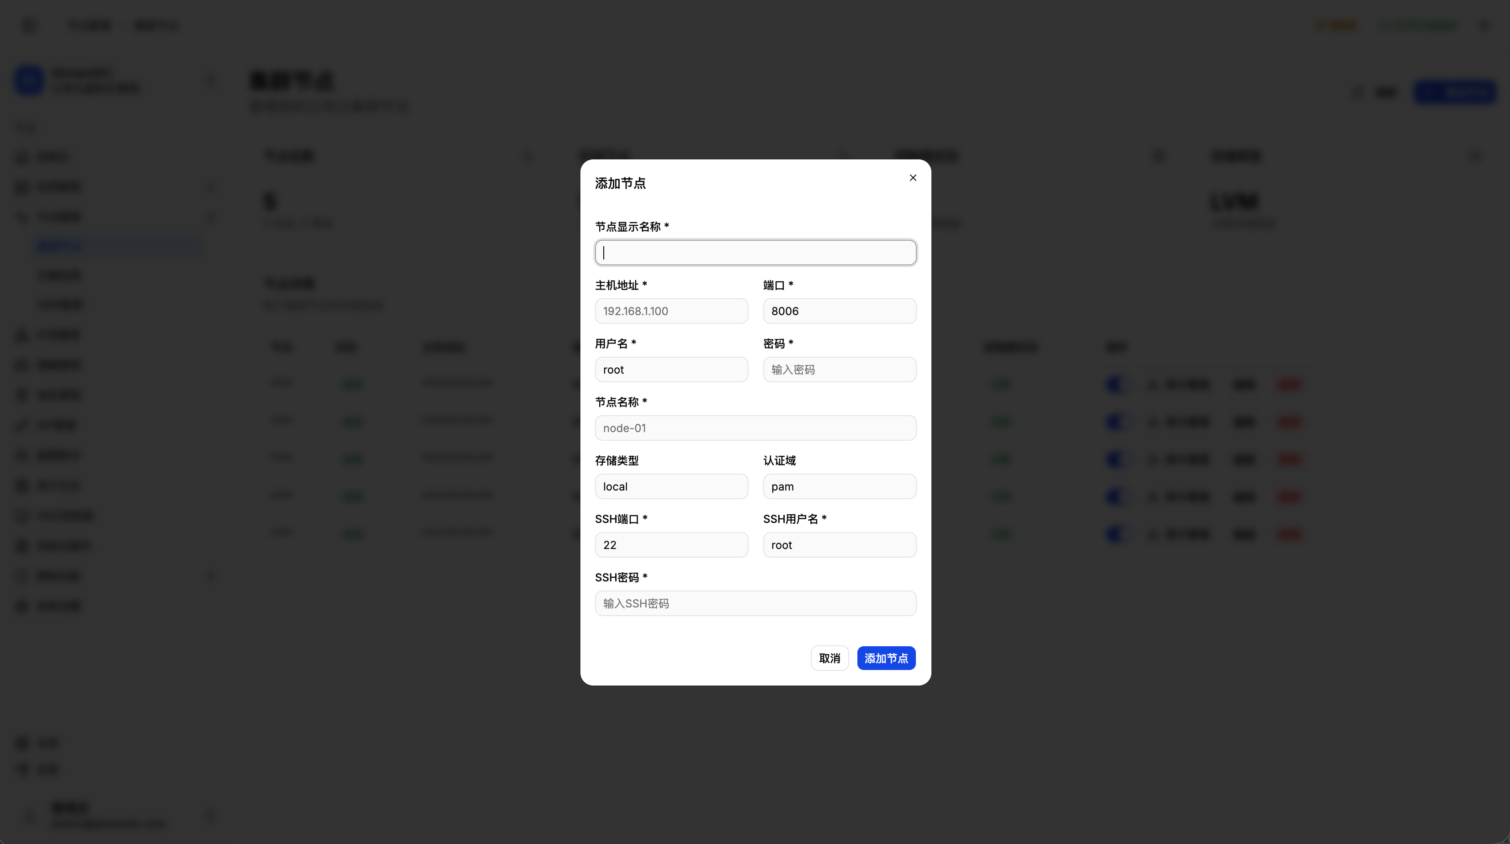The width and height of the screenshot is (1510, 844).
Task: Click the 端口 label
Action: tap(778, 285)
